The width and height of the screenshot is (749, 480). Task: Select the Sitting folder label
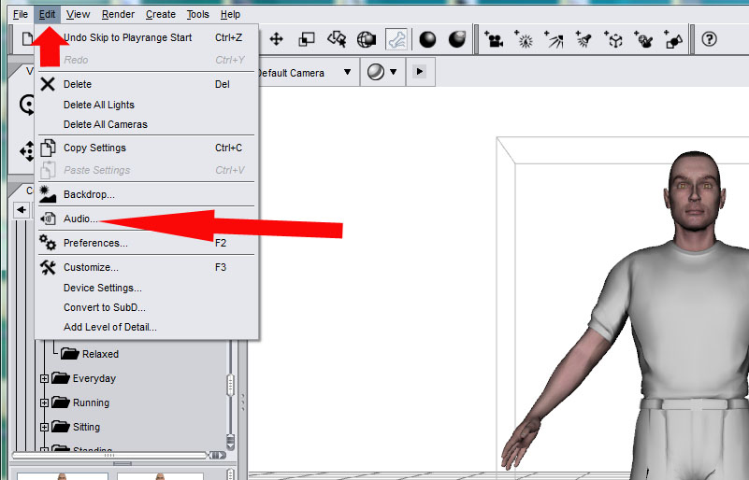click(x=86, y=427)
